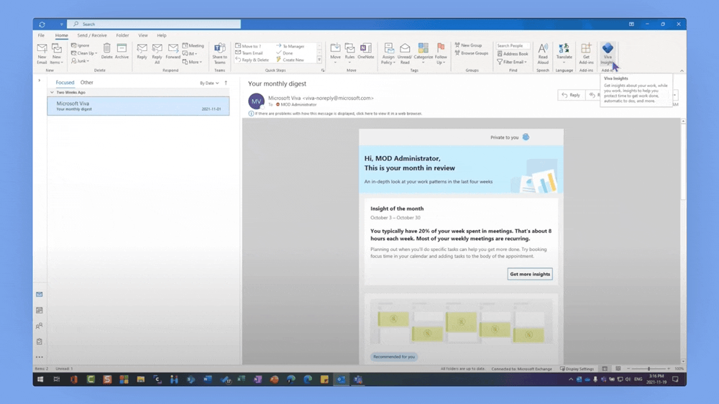Open Mail in navigation bar
Viewport: 719px width, 404px height.
click(40, 295)
